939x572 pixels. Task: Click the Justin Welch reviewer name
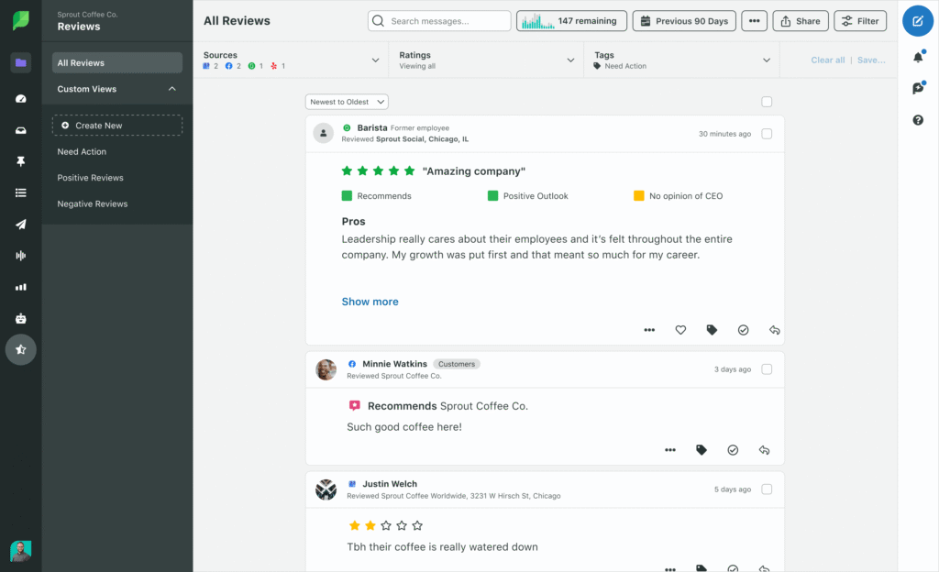[x=390, y=483]
